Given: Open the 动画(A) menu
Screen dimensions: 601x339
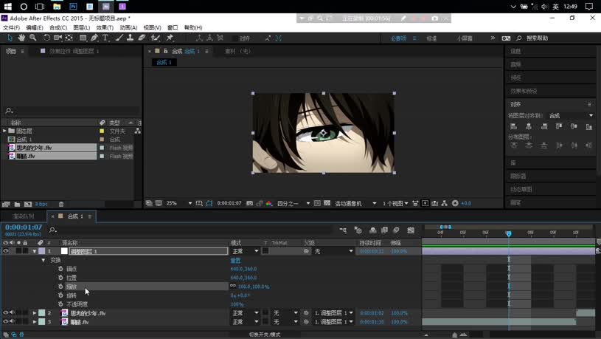Looking at the screenshot, I should click(128, 27).
